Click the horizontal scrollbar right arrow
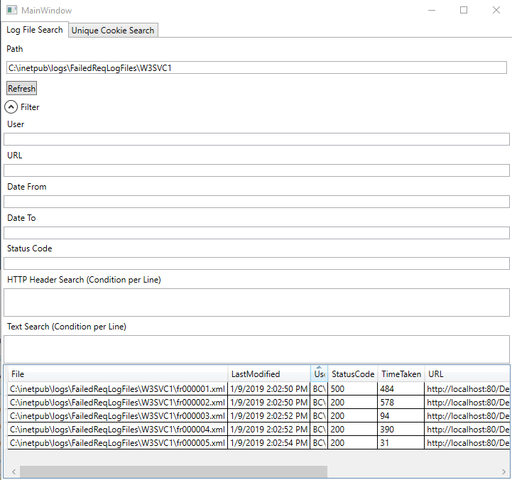This screenshot has width=512, height=480. point(504,472)
